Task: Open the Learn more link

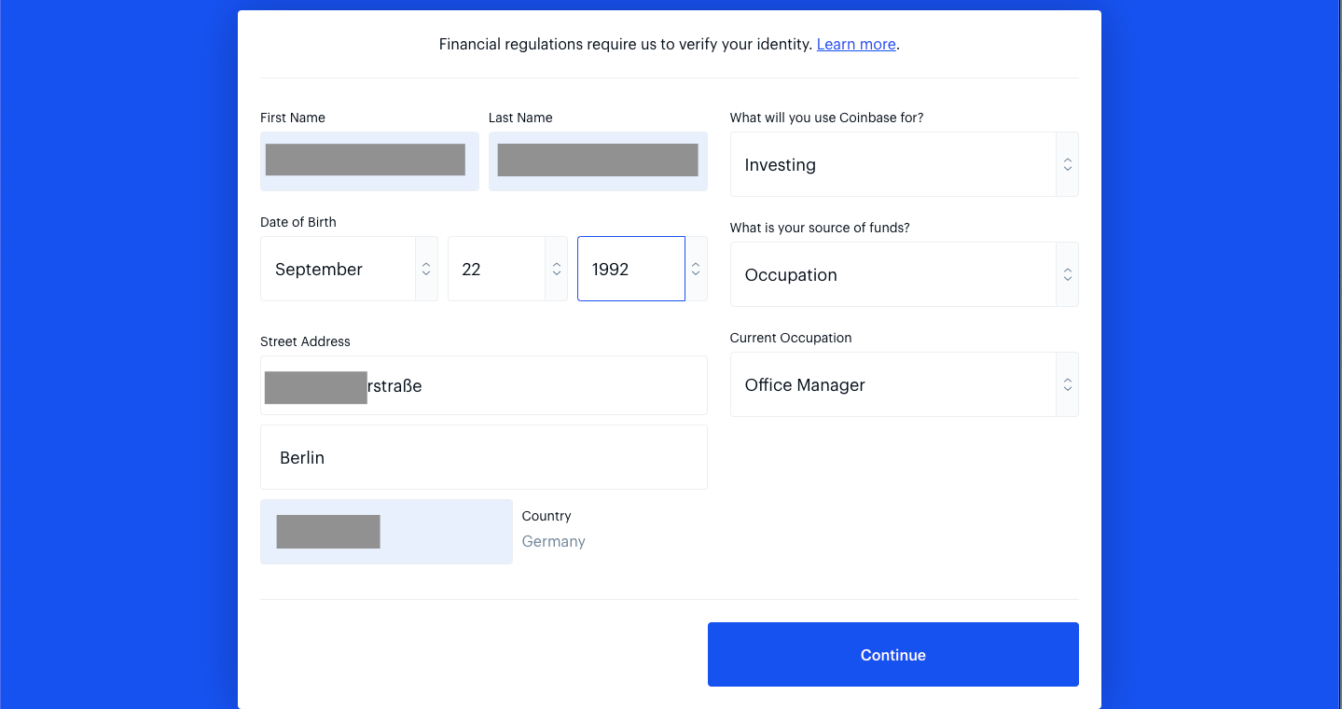Action: tap(856, 44)
